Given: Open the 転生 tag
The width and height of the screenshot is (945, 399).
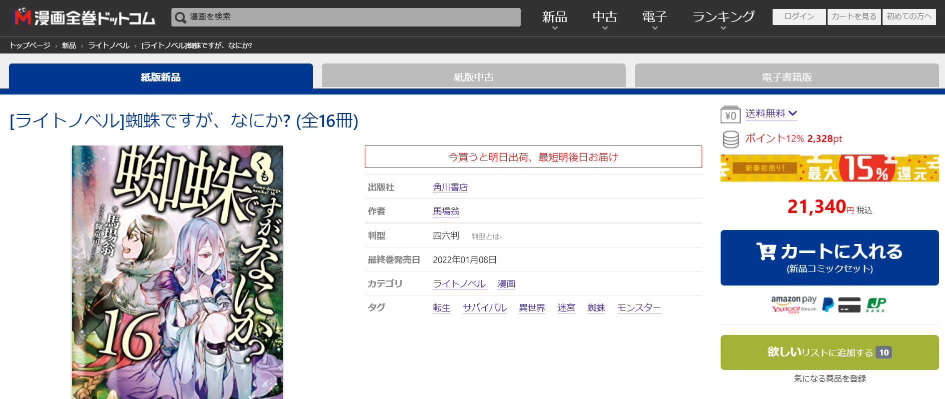Looking at the screenshot, I should coord(442,307).
